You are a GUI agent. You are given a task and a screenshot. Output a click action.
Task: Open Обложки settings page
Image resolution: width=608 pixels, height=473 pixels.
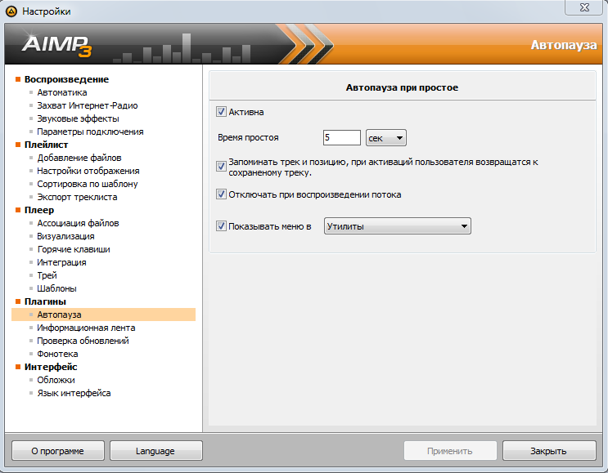56,380
